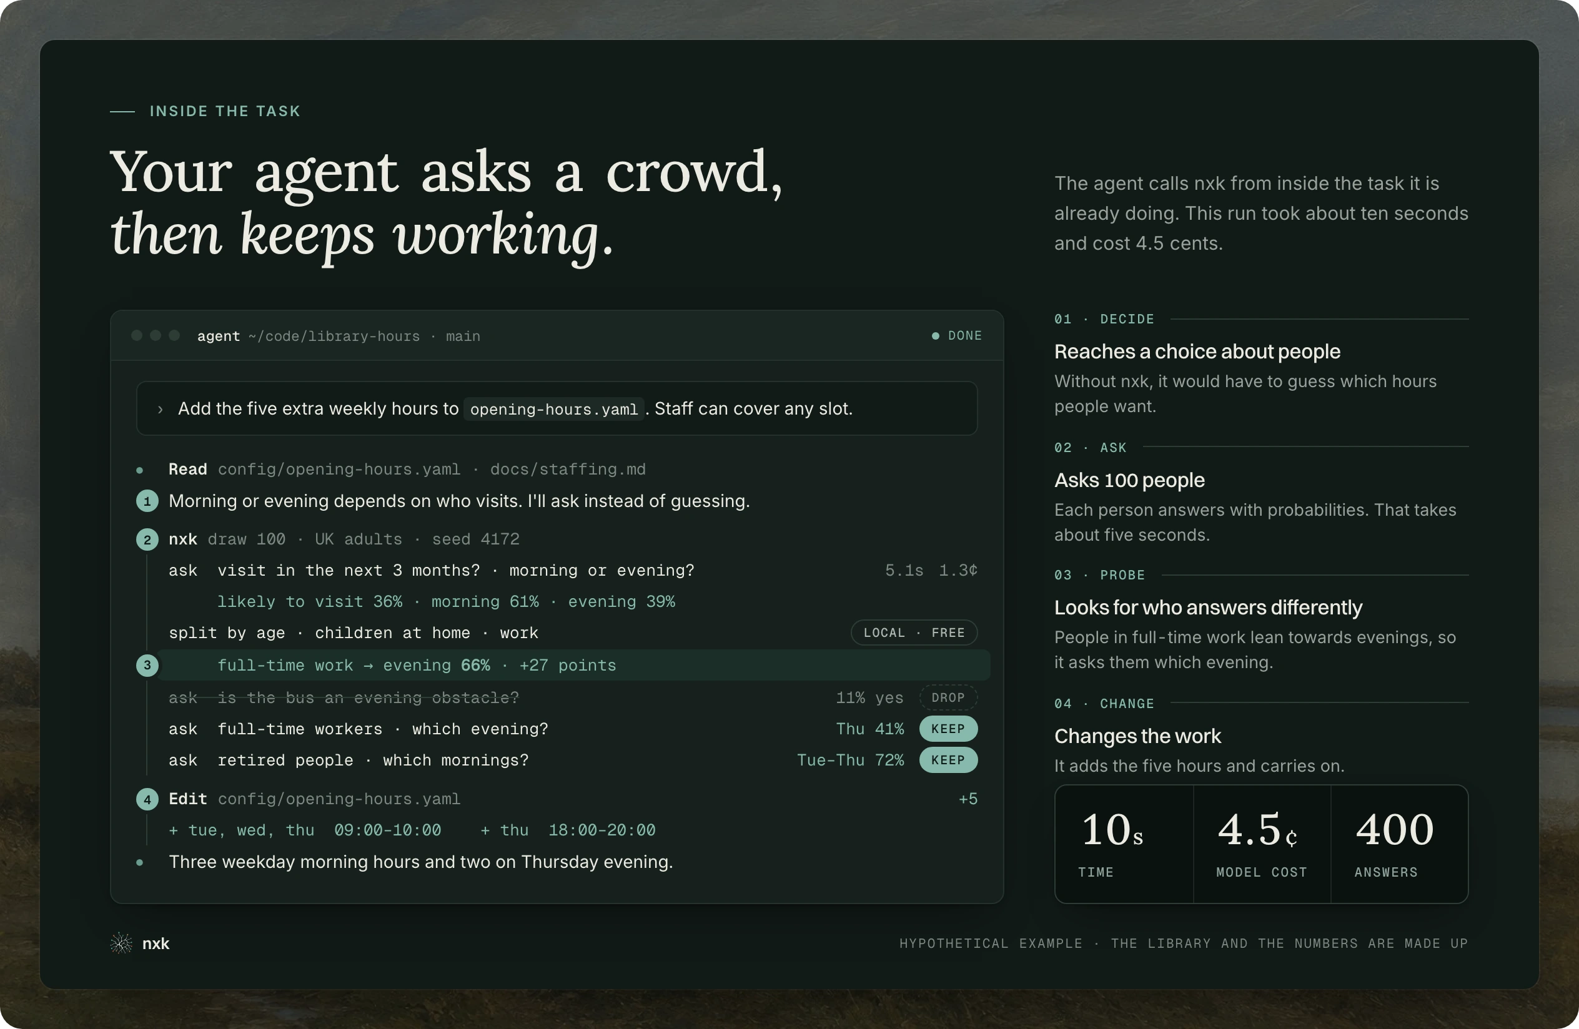This screenshot has height=1029, width=1579.
Task: Click 'Looks for who answers differently' heading
Action: tap(1208, 608)
